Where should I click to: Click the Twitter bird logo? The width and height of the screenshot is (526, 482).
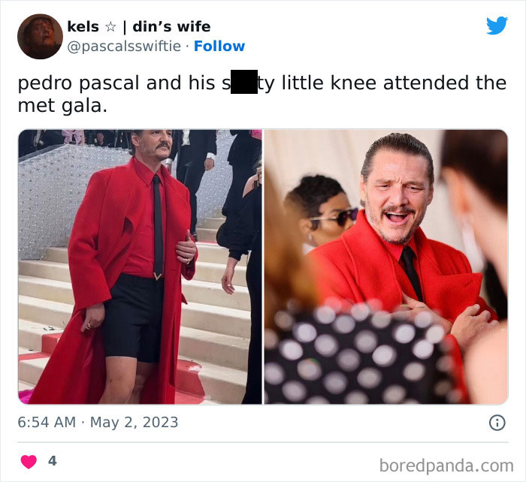tap(497, 26)
